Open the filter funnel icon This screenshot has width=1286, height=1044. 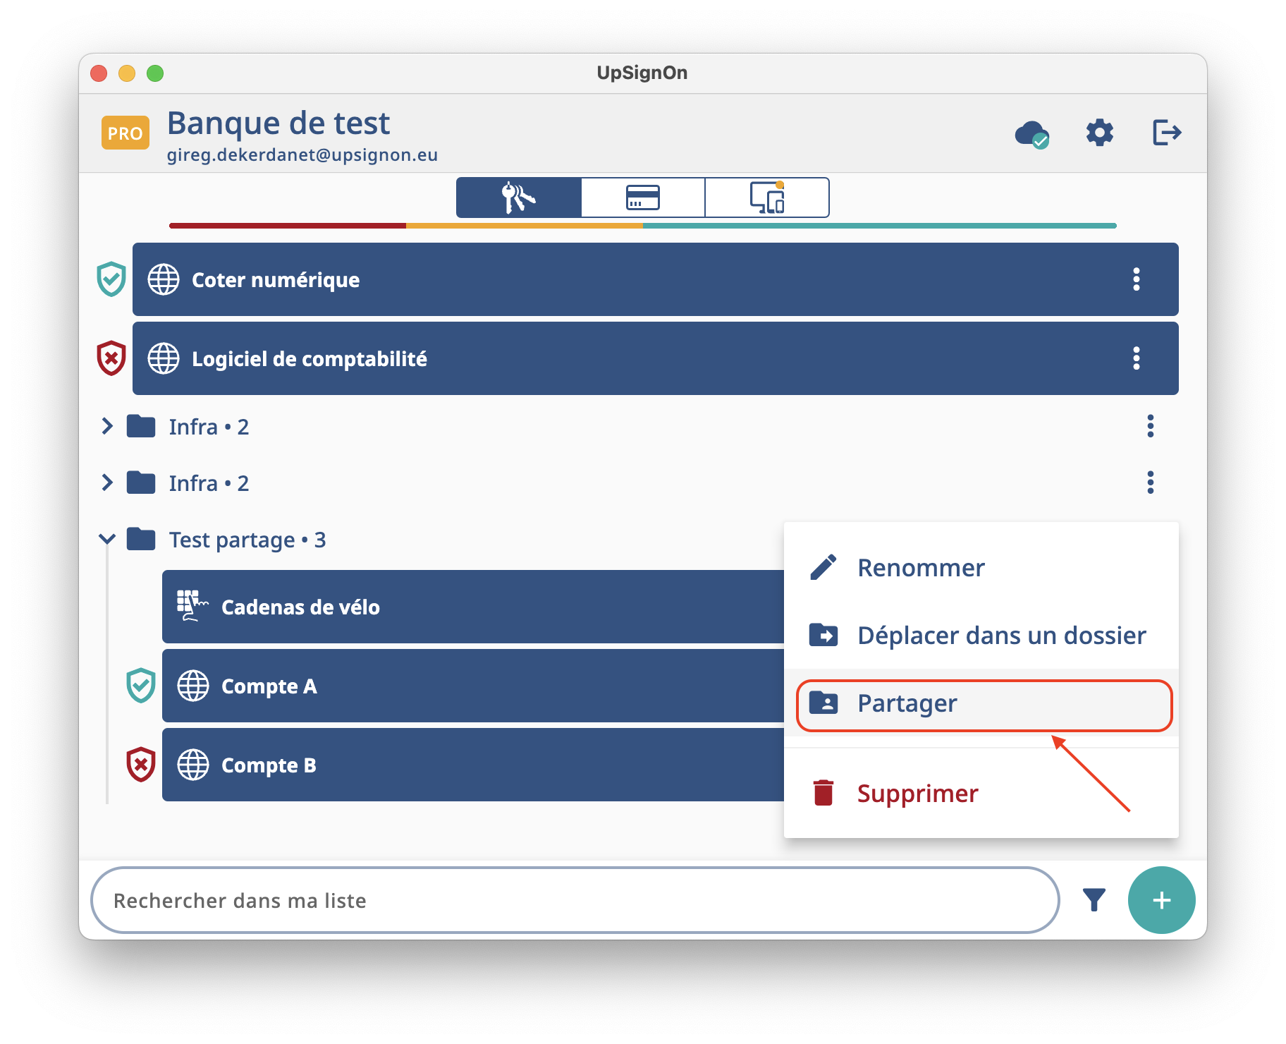[1094, 900]
